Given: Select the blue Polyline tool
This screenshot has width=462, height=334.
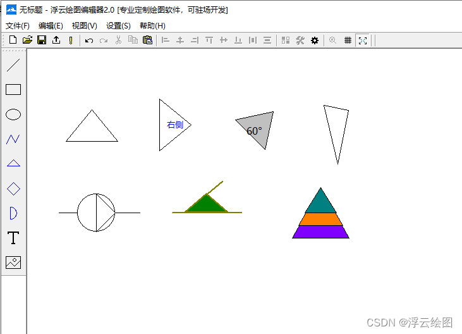Looking at the screenshot, I should point(13,139).
